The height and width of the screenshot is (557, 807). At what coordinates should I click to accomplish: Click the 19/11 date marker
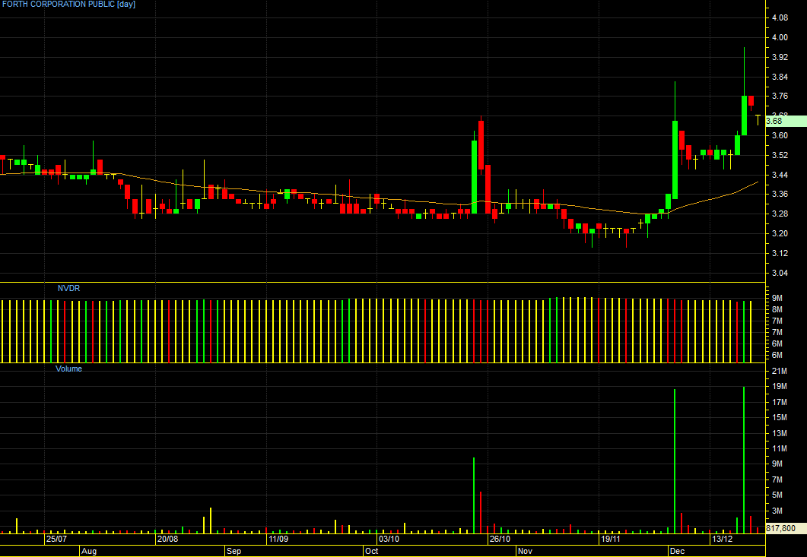point(611,540)
